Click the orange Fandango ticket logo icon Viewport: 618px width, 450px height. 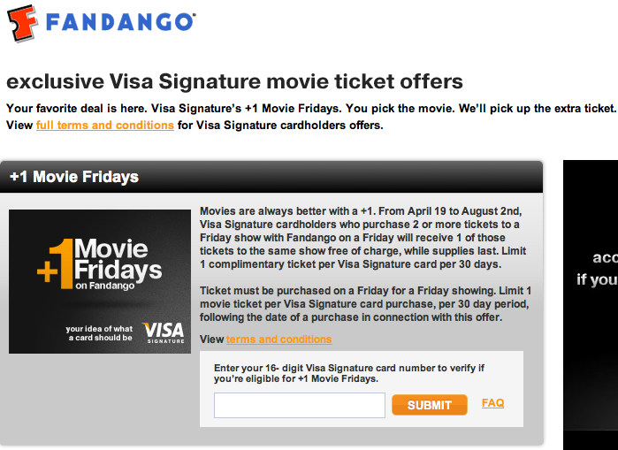click(22, 23)
